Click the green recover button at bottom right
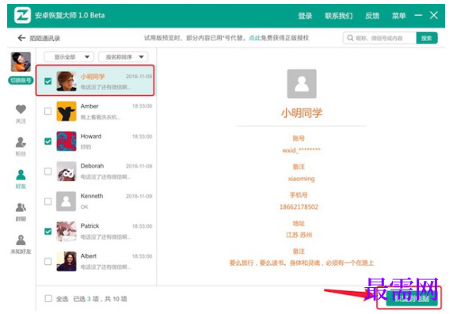The width and height of the screenshot is (453, 314). pos(411,299)
